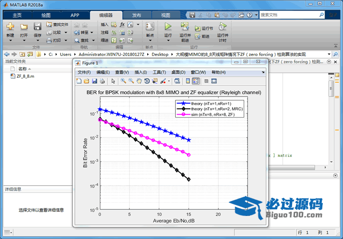Open the Print (打印) dropdown arrow
This screenshot has height=239, width=343.
coord(66,40)
